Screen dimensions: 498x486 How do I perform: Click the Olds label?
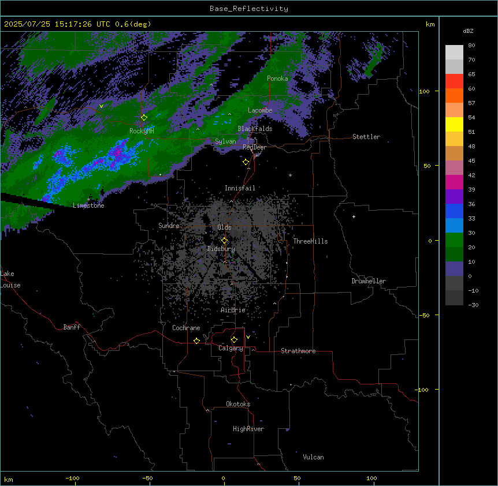(x=224, y=227)
